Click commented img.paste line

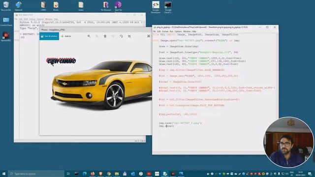[x=178, y=114]
